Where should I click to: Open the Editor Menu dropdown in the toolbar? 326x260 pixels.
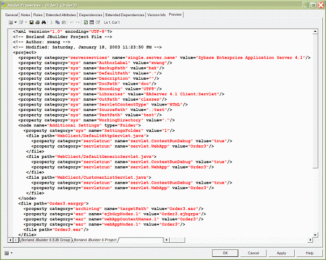10,22
